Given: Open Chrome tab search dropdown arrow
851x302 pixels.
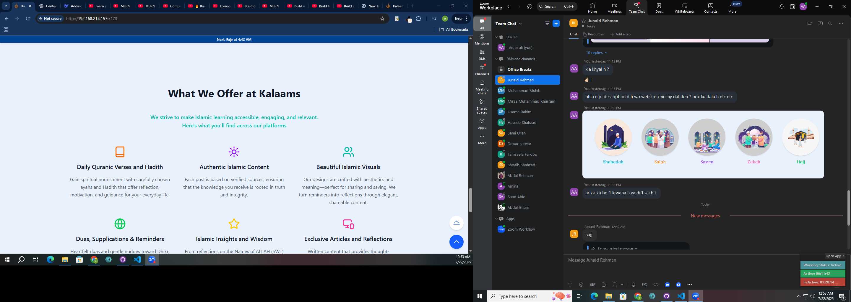Looking at the screenshot, I should tap(6, 6).
